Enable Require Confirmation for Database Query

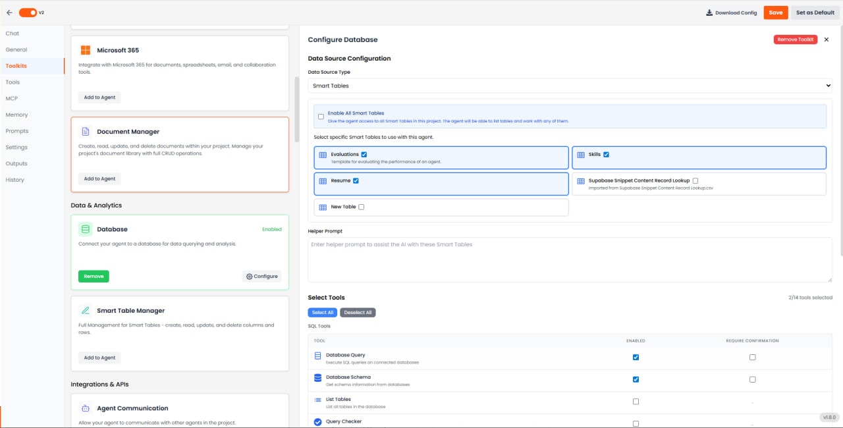click(x=753, y=357)
